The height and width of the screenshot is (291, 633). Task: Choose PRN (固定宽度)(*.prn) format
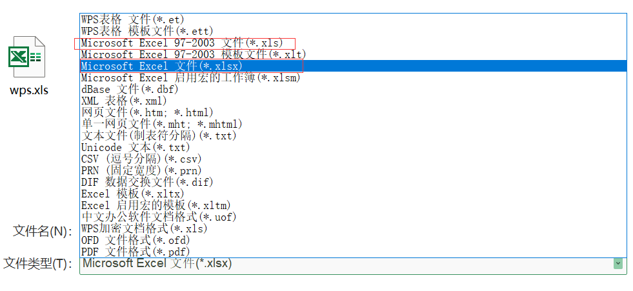point(353,171)
